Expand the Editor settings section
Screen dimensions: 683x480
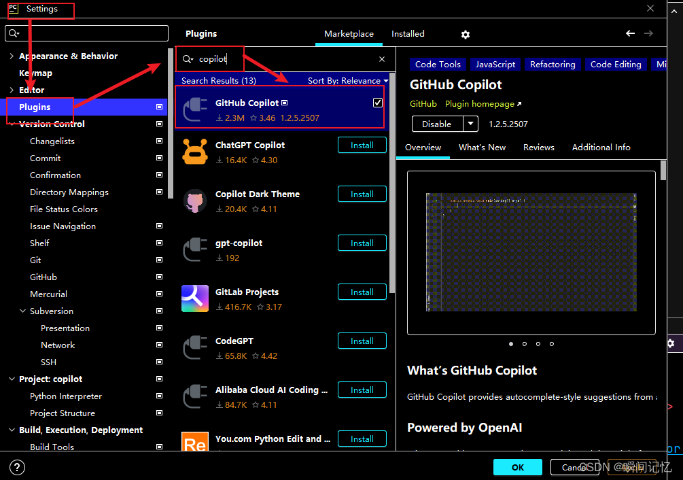(x=12, y=90)
